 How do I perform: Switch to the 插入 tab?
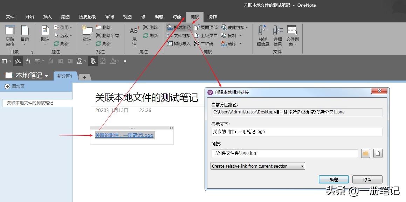pos(47,16)
